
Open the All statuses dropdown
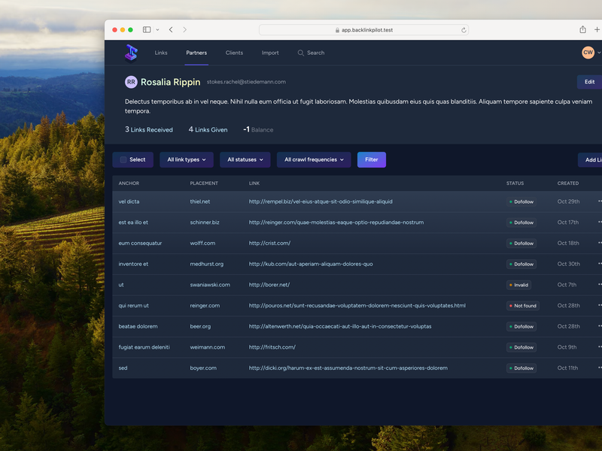[x=244, y=159]
